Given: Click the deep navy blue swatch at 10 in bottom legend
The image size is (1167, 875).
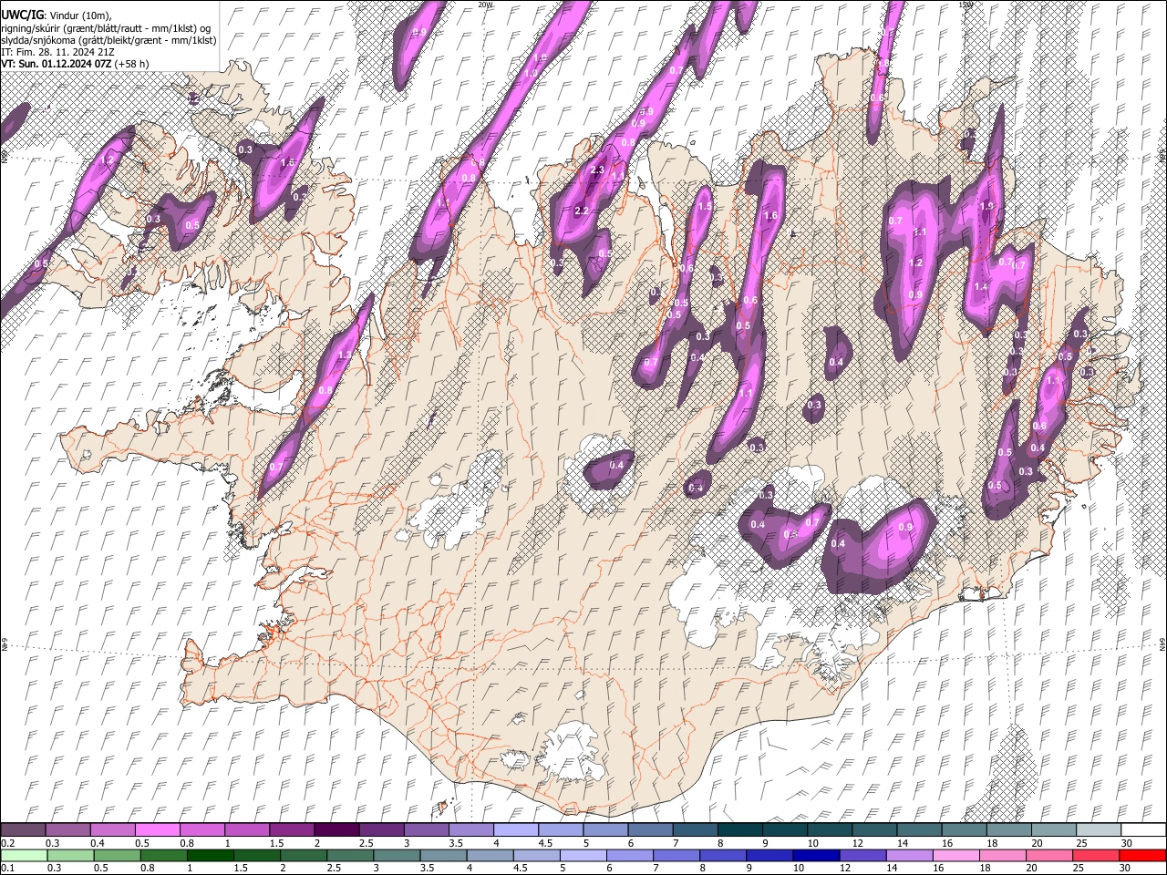Looking at the screenshot, I should pos(816,855).
